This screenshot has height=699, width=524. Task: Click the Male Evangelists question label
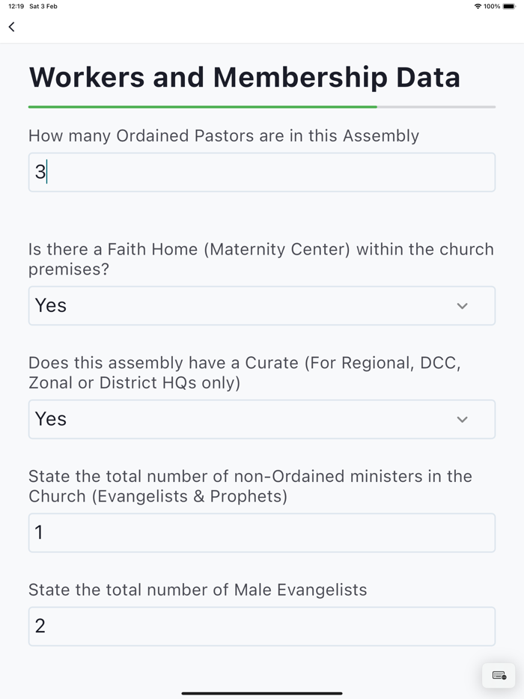pyautogui.click(x=198, y=590)
